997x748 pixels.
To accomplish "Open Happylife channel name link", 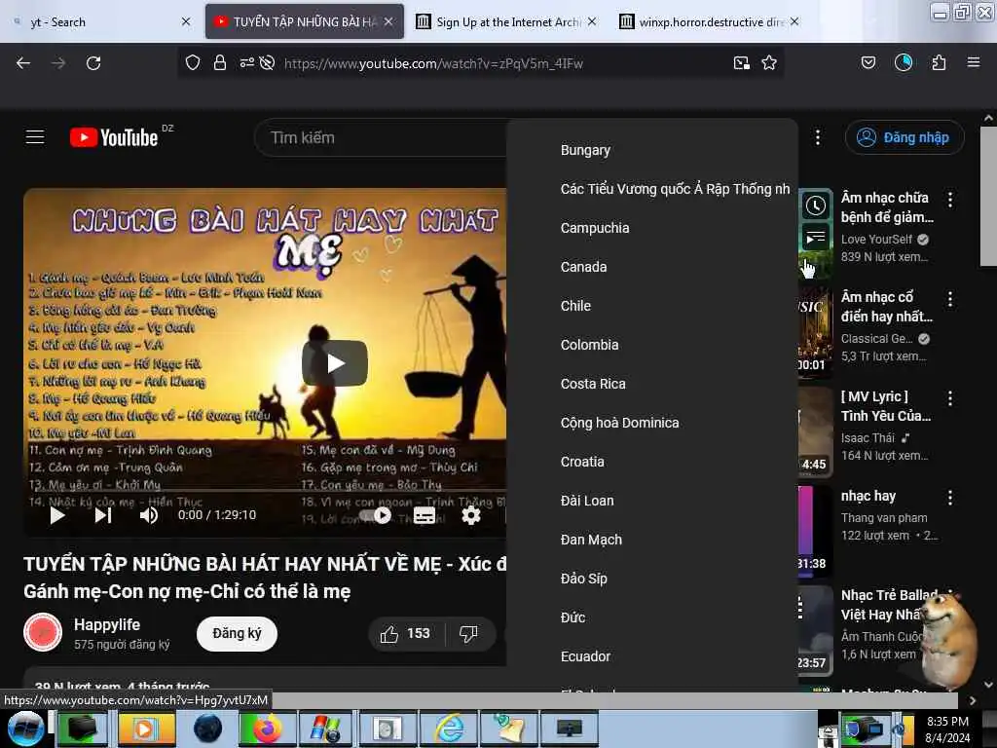I will (107, 624).
